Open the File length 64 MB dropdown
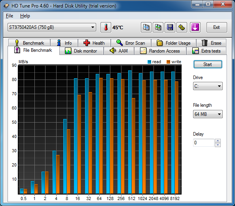Screen dimensions: 235x206 tap(208, 114)
